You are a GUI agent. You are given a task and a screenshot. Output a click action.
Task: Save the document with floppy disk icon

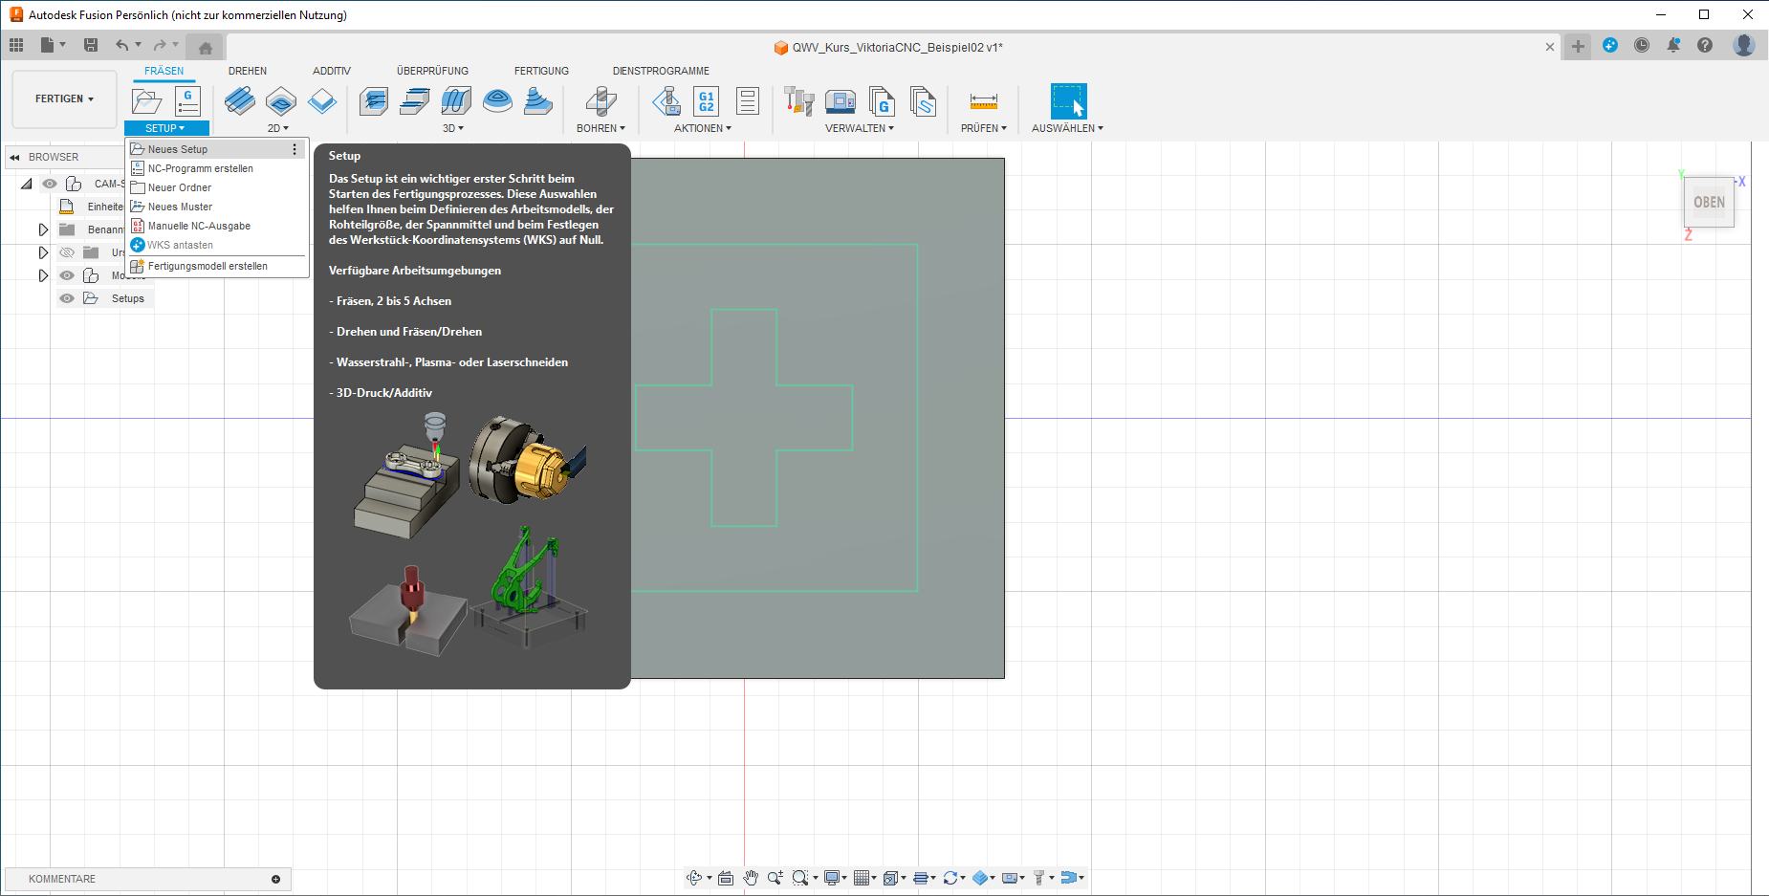pyautogui.click(x=91, y=45)
